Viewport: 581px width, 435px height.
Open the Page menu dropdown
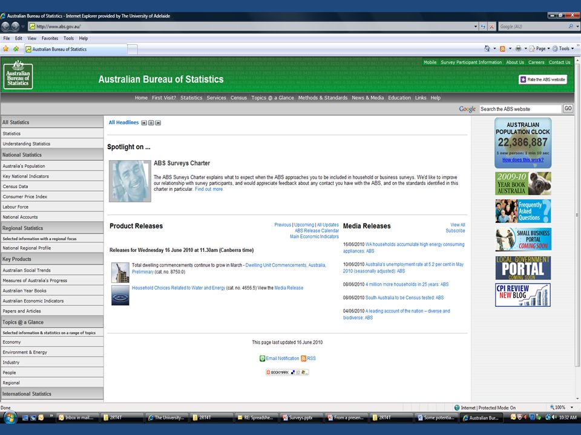tap(539, 48)
